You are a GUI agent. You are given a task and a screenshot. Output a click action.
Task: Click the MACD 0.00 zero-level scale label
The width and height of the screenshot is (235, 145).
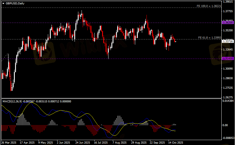coord(225,125)
